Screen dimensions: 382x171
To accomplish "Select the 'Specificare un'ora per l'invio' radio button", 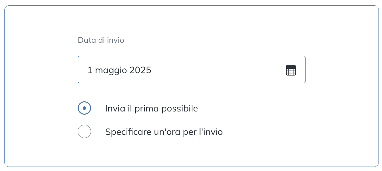I will click(84, 131).
